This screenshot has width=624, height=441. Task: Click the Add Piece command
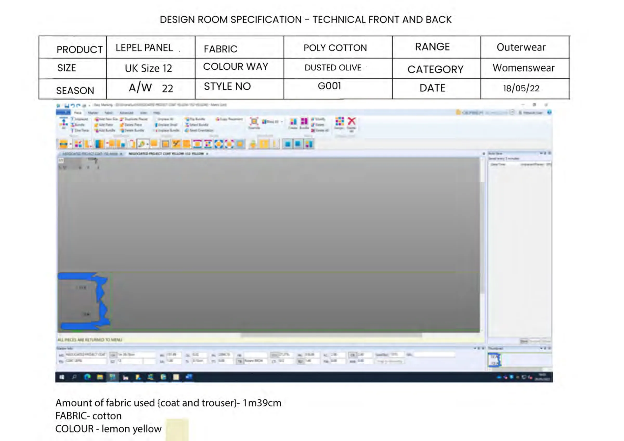104,125
